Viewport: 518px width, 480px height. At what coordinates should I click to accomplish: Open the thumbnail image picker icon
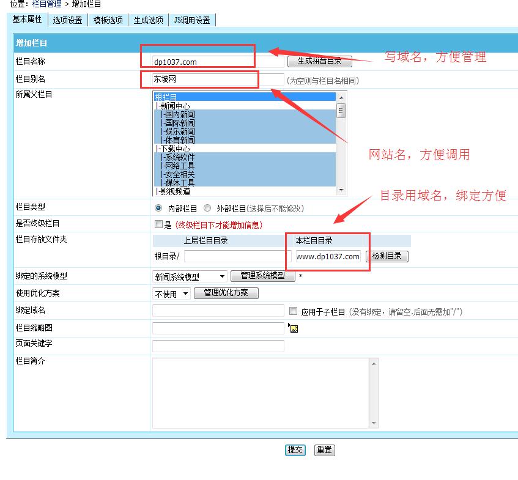tap(293, 328)
